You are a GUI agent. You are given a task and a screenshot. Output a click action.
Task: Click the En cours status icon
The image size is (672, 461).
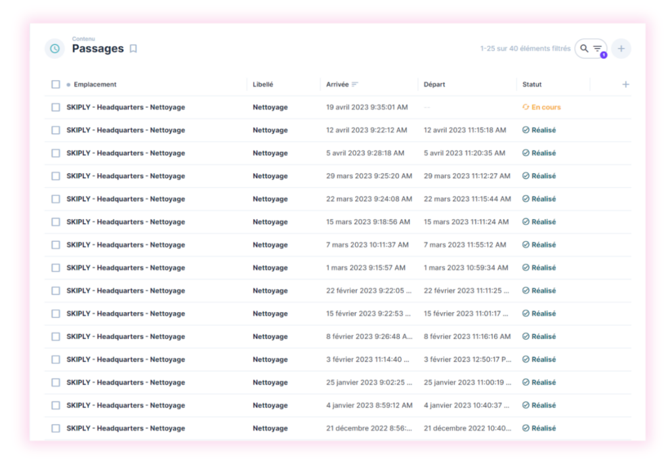tap(526, 107)
